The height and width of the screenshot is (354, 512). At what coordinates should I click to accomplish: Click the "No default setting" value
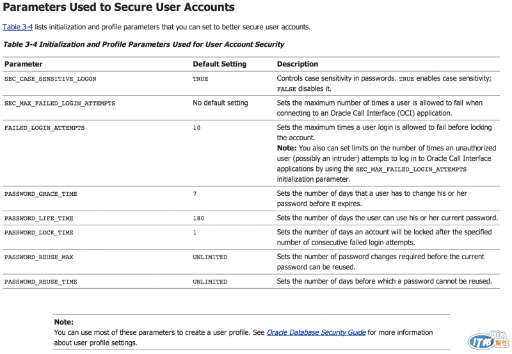(220, 102)
